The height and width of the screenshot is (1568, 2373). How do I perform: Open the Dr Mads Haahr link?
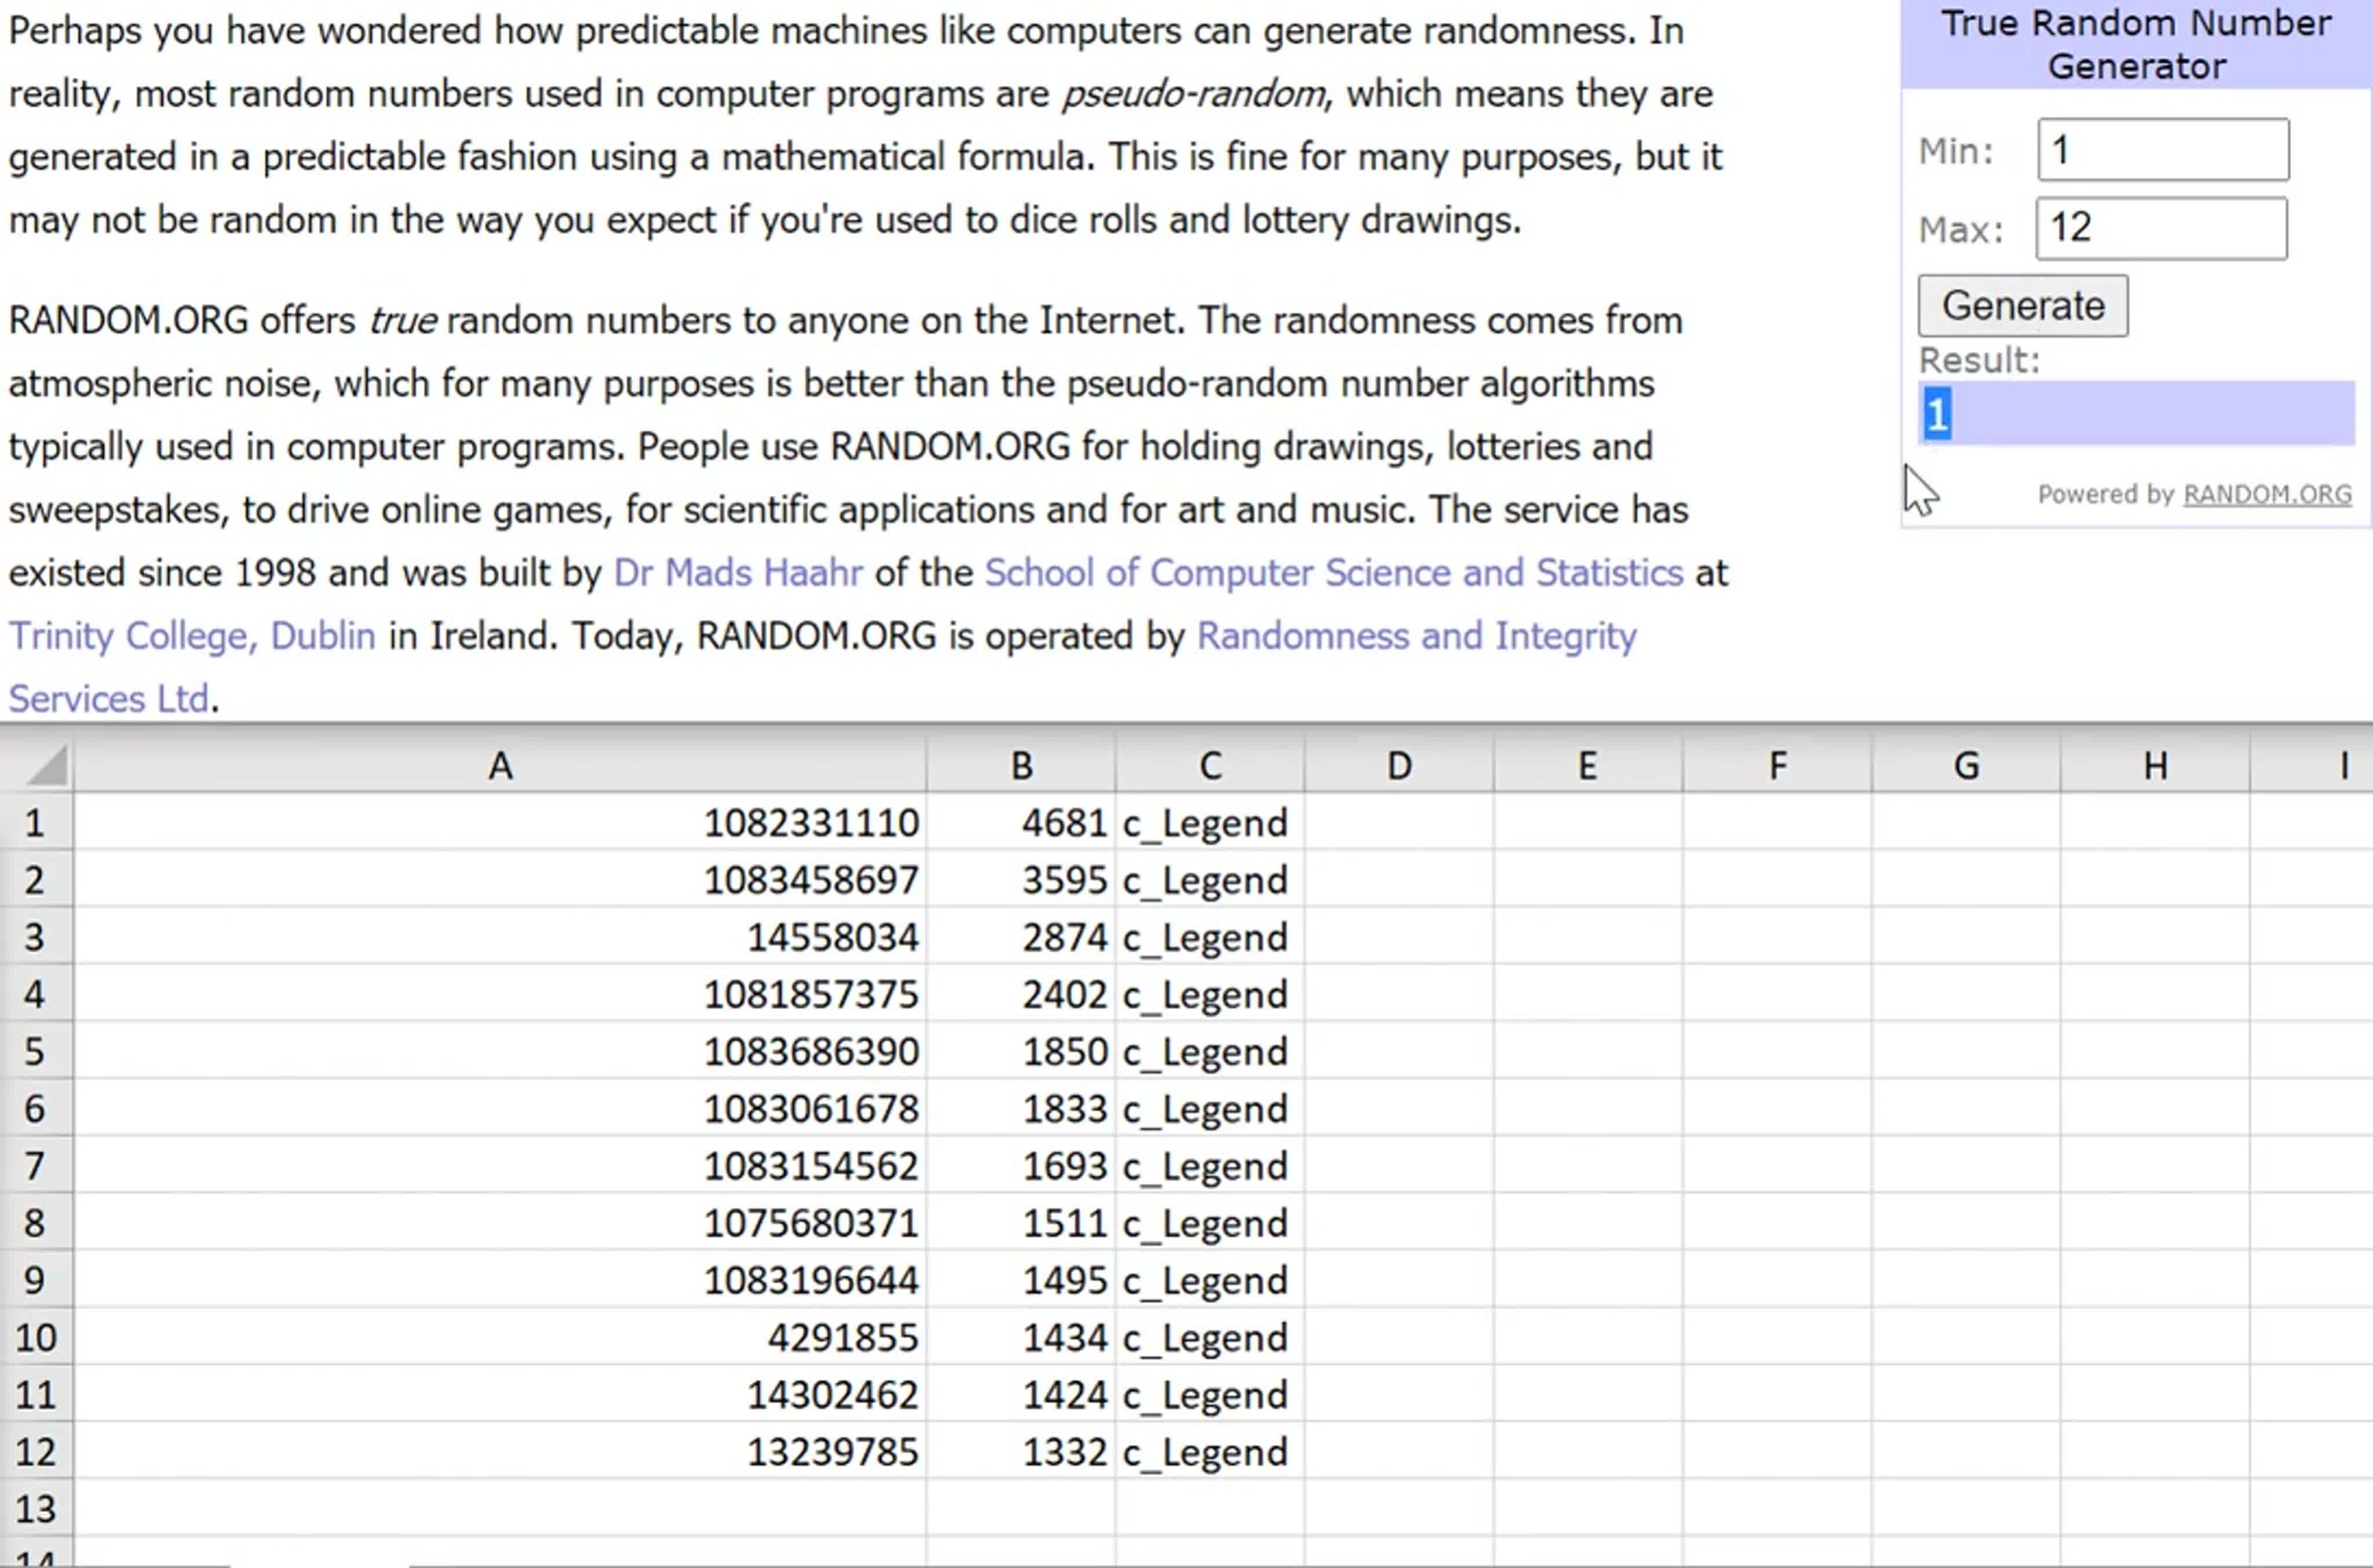[x=738, y=573]
